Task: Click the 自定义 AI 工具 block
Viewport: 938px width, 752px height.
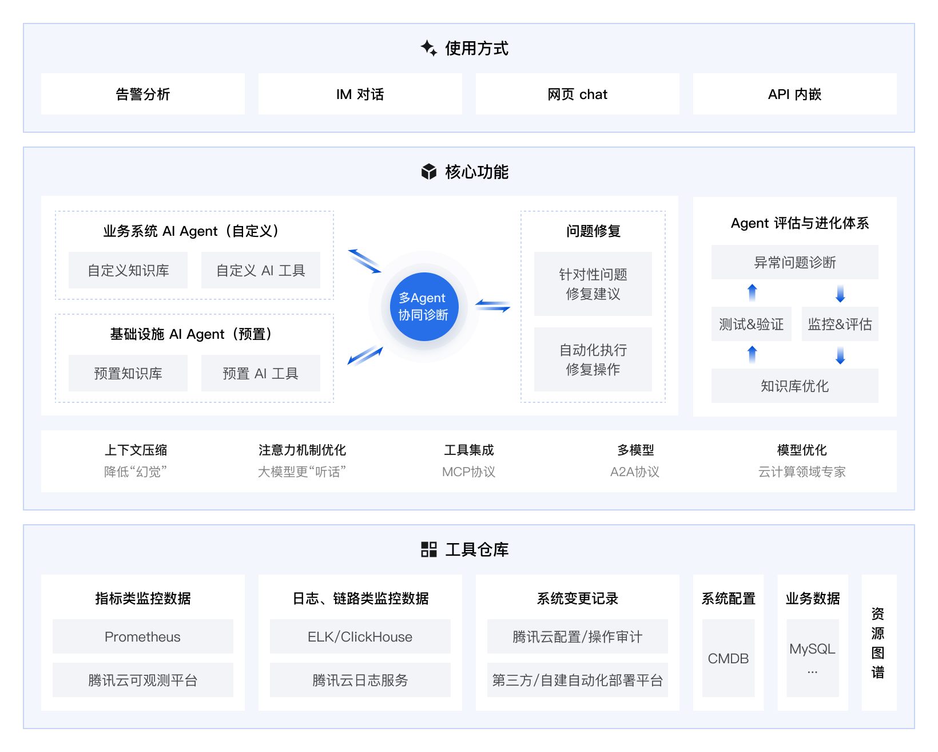Action: coord(261,270)
